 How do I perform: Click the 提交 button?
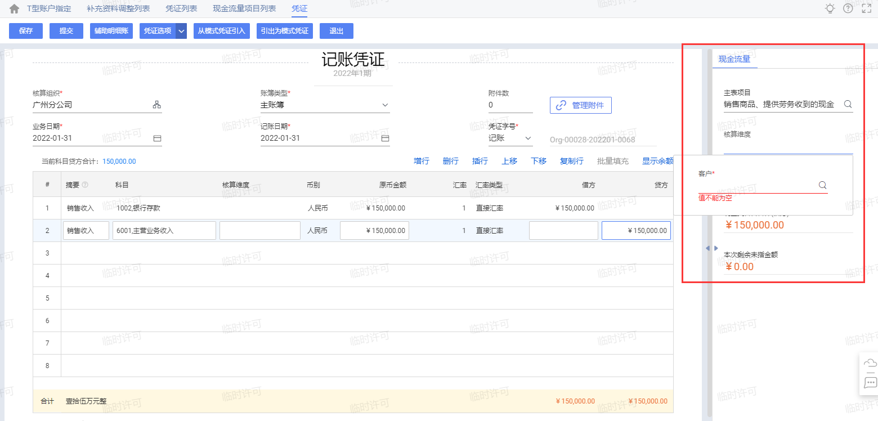tap(66, 31)
